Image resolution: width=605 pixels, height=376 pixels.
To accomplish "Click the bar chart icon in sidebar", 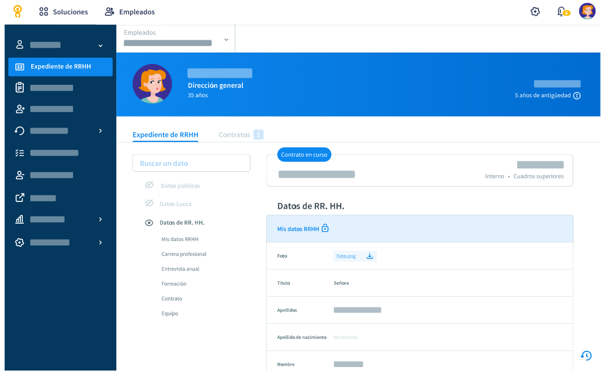I will pyautogui.click(x=20, y=219).
